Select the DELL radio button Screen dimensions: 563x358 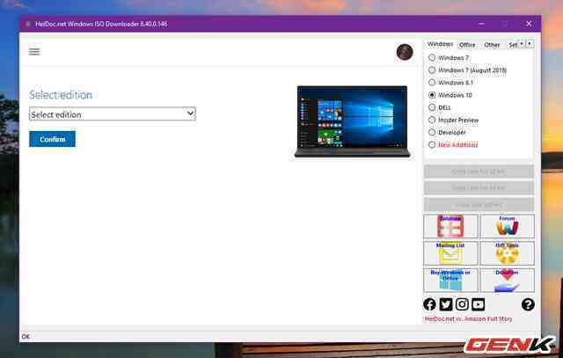pyautogui.click(x=432, y=107)
